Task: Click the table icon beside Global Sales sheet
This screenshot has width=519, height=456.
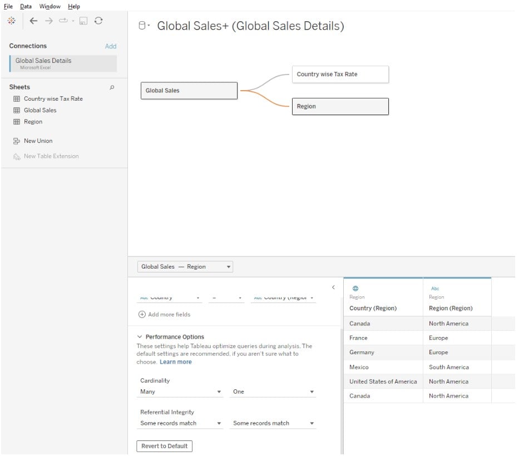Action: pos(17,111)
